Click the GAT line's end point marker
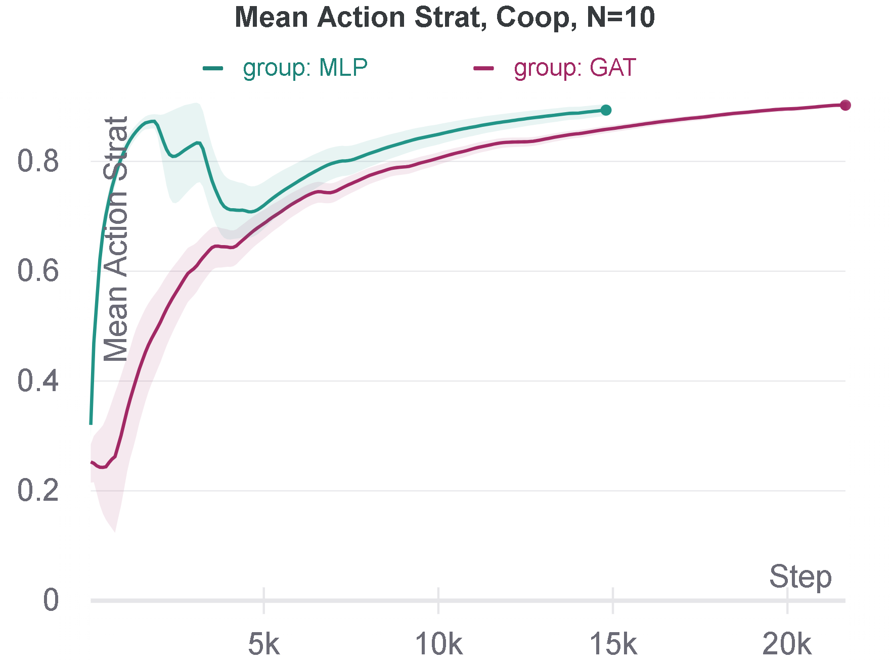The width and height of the screenshot is (890, 667). coord(845,105)
